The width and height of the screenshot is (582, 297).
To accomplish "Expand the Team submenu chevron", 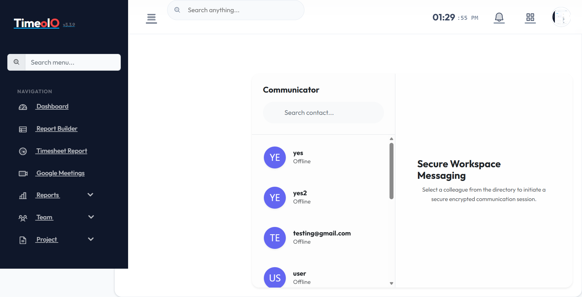I will [x=91, y=217].
